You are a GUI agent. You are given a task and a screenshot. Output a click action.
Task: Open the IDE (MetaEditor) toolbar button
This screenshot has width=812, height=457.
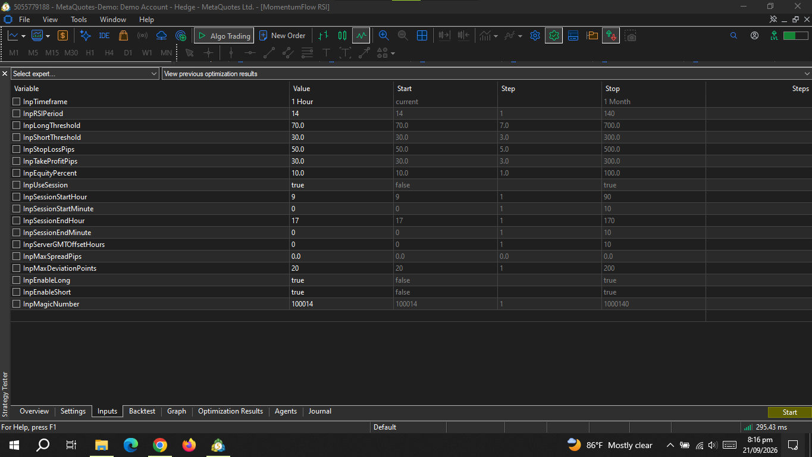coord(104,36)
